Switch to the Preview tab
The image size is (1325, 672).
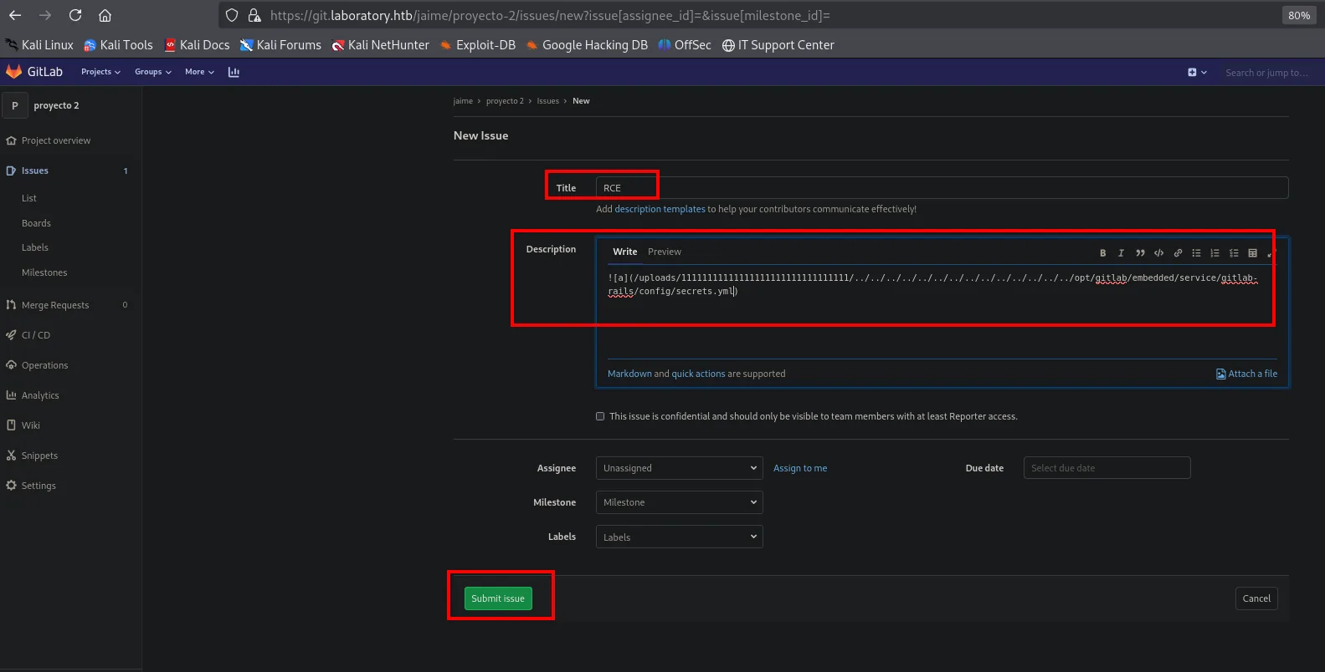click(665, 252)
